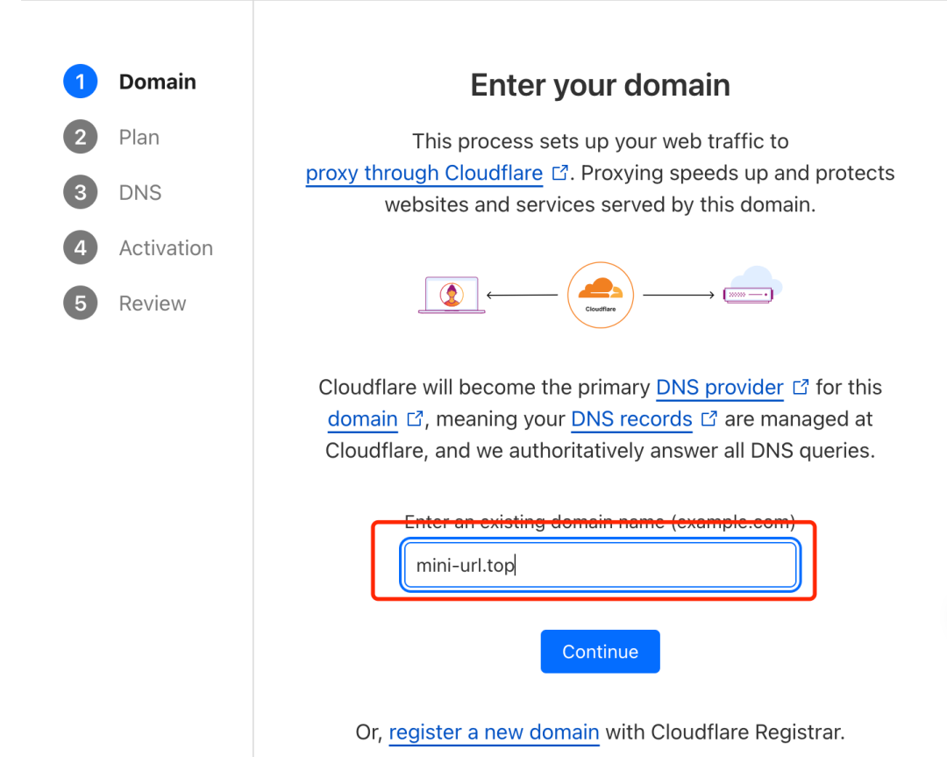
Task: Open the proxy through Cloudflare link
Action: tap(424, 174)
